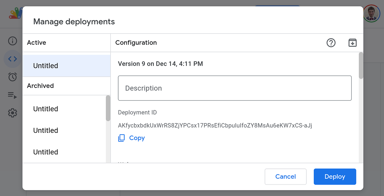This screenshot has height=196, width=384.
Task: Select the third archived Untitled deployment
Action: pyautogui.click(x=64, y=152)
